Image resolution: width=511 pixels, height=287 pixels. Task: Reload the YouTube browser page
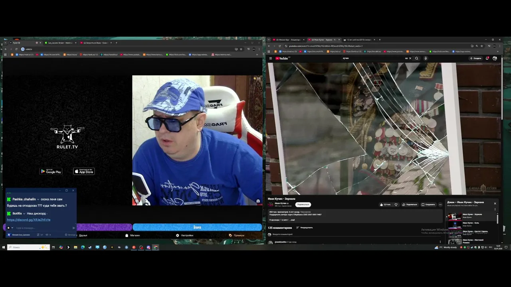click(x=280, y=46)
